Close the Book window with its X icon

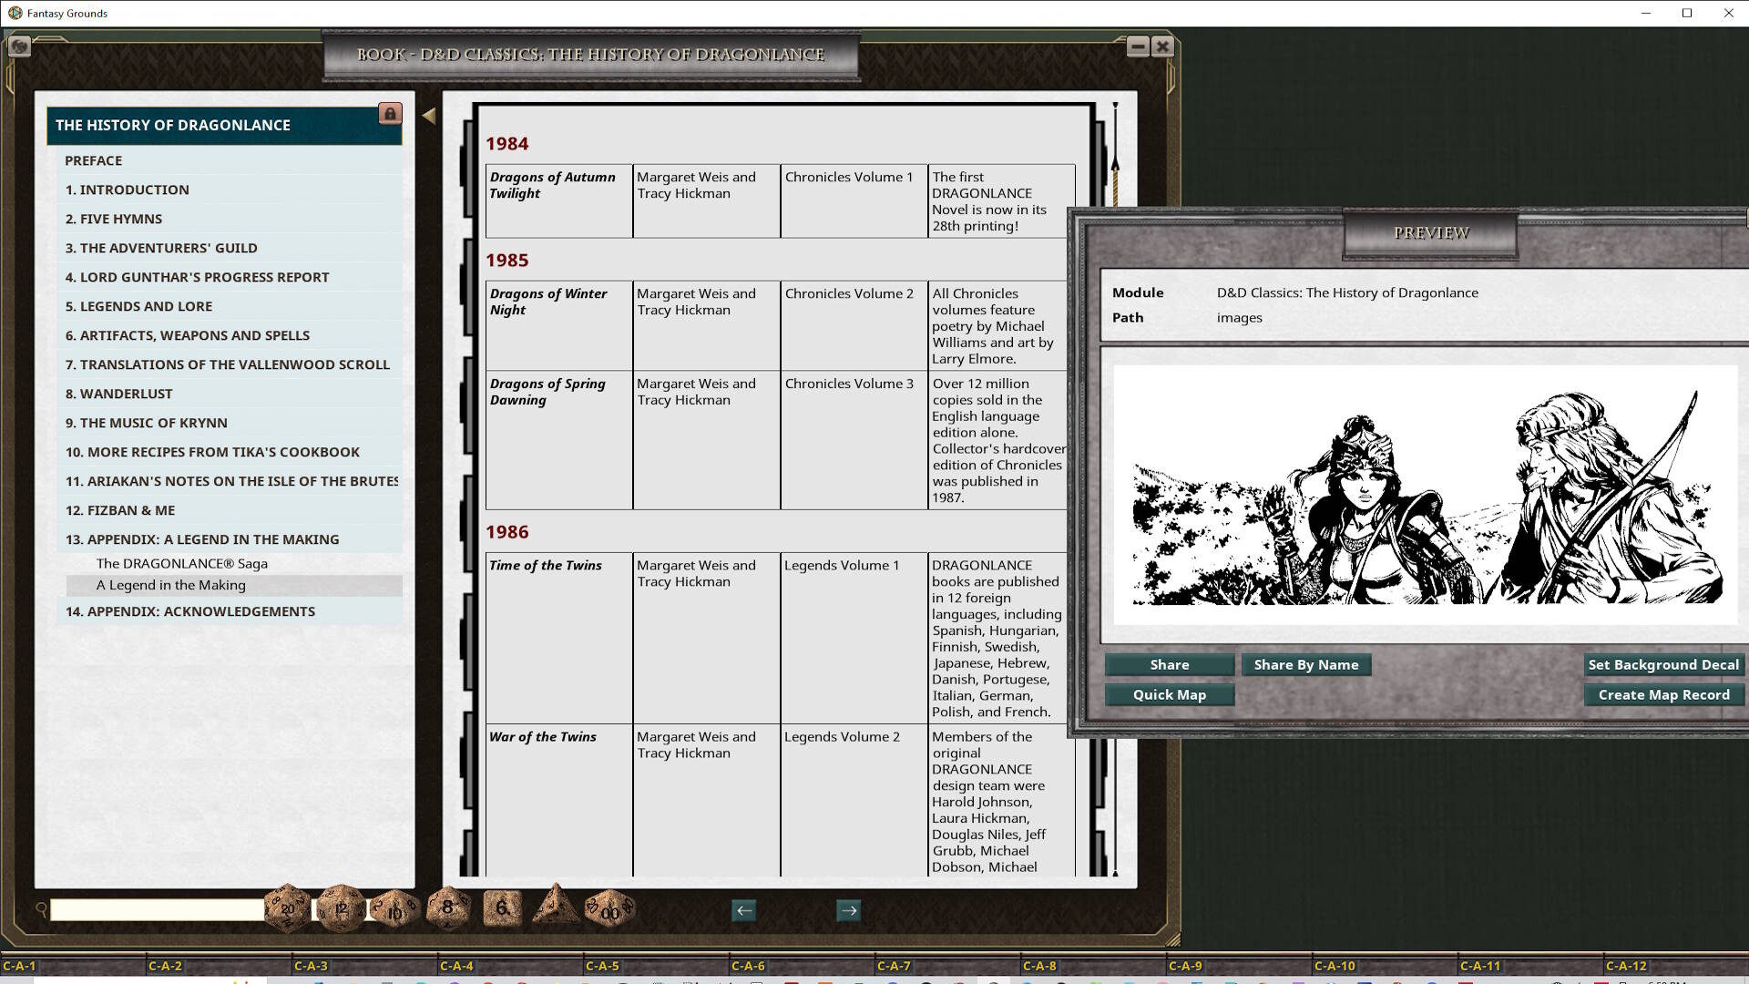click(x=1162, y=46)
